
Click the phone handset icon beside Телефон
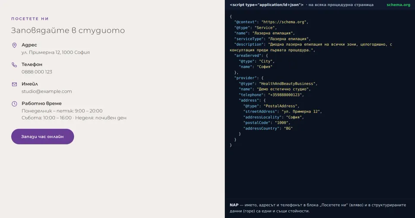14,65
